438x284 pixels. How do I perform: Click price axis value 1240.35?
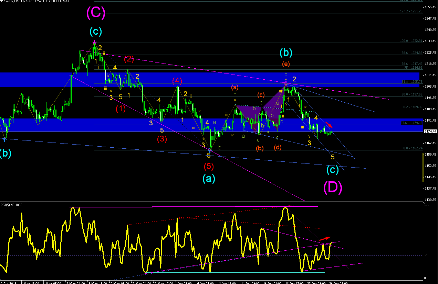430,30
